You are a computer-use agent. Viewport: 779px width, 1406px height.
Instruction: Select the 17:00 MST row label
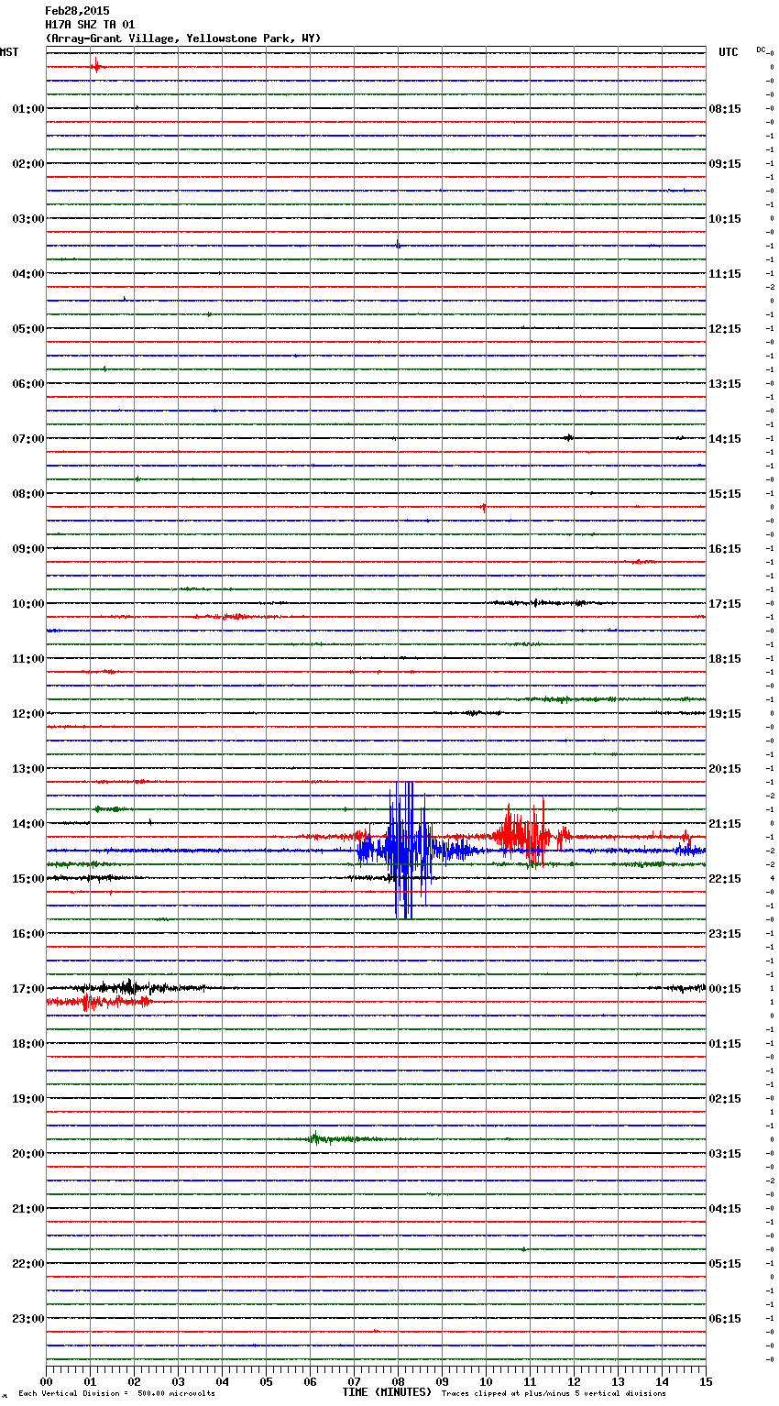pyautogui.click(x=28, y=989)
